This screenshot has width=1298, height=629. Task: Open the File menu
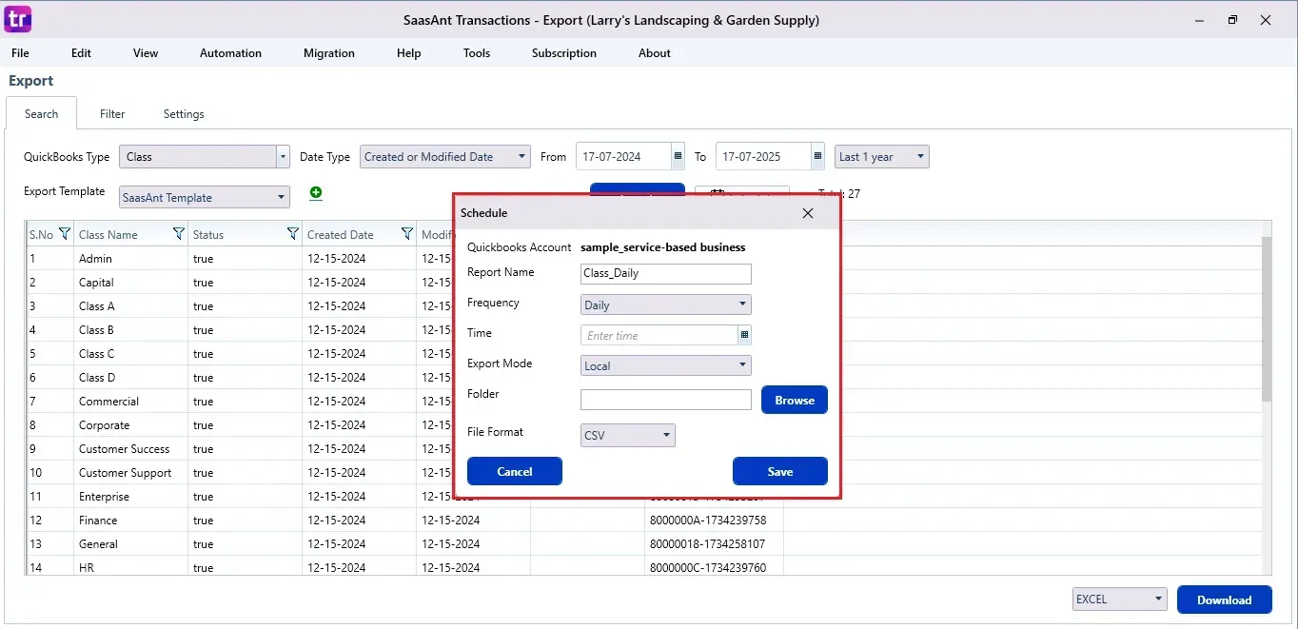click(x=20, y=53)
